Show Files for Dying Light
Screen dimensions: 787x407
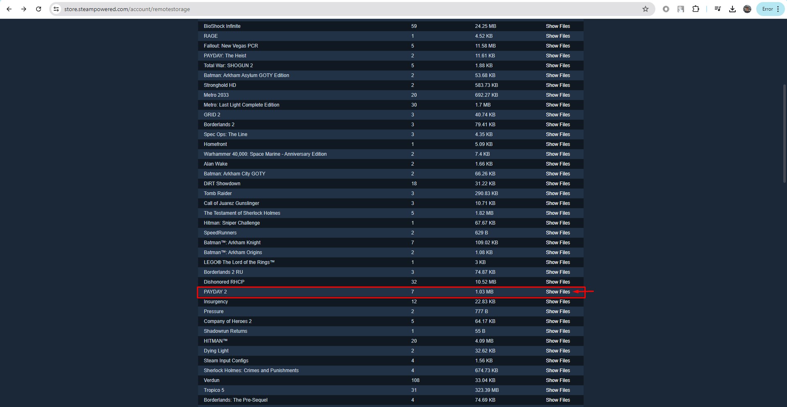pyautogui.click(x=558, y=351)
